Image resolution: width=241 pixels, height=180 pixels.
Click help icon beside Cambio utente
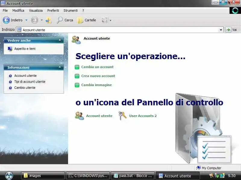click(x=10, y=88)
